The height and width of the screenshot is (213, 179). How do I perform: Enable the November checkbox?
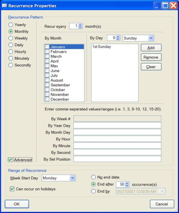(47, 94)
